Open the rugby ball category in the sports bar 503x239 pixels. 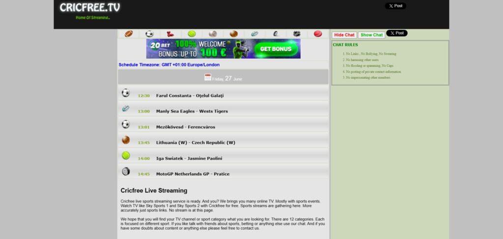point(255,34)
